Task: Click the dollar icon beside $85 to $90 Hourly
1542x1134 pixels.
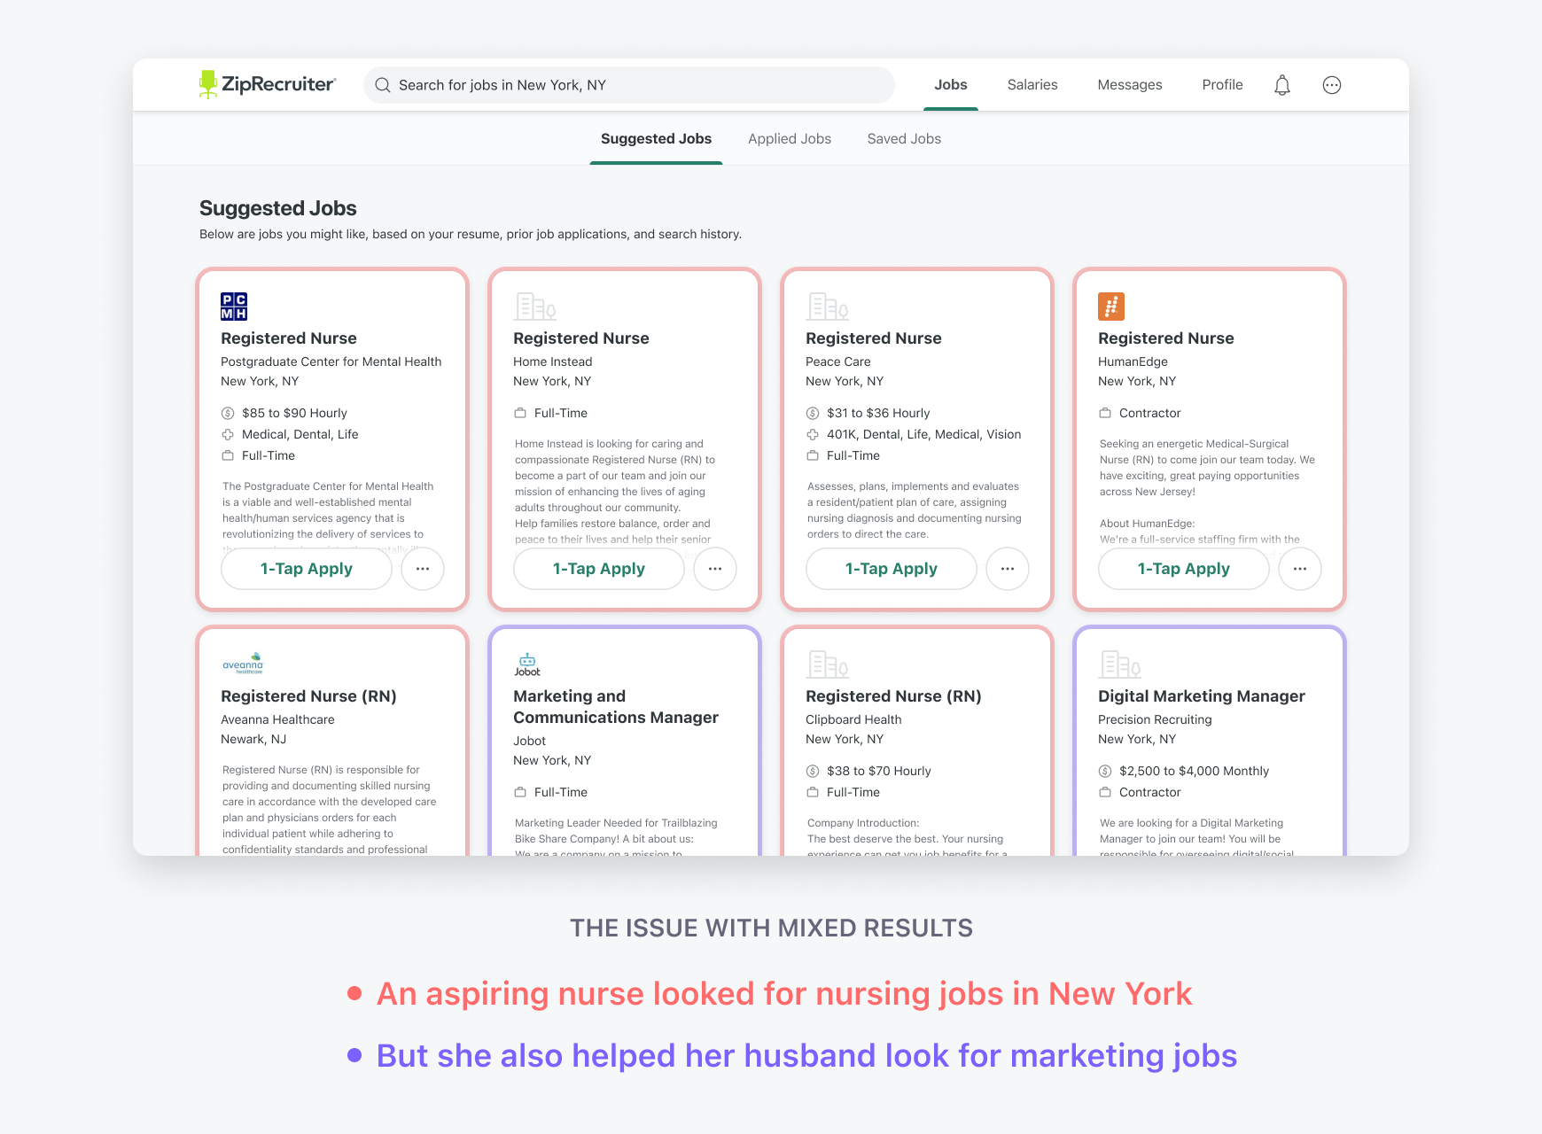Action: 228,413
